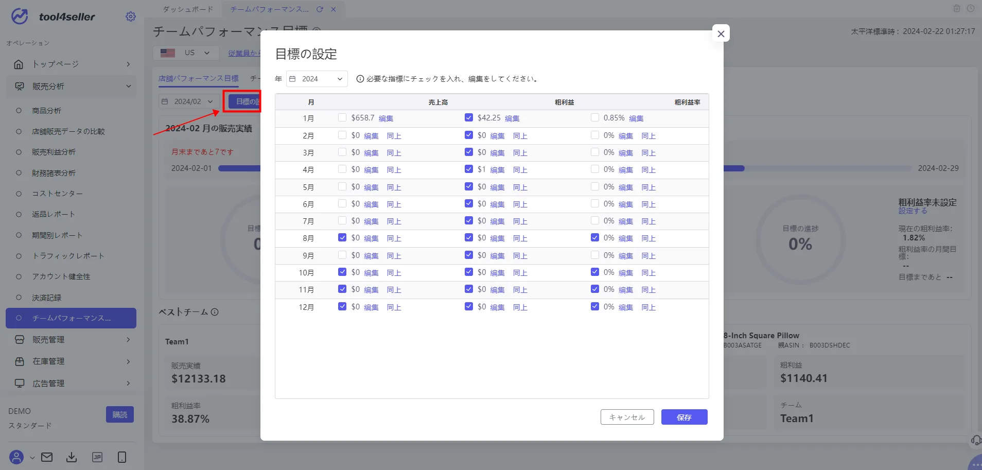The image size is (982, 470).
Task: Expand the 在庫管理 menu chevron
Action: pyautogui.click(x=128, y=361)
